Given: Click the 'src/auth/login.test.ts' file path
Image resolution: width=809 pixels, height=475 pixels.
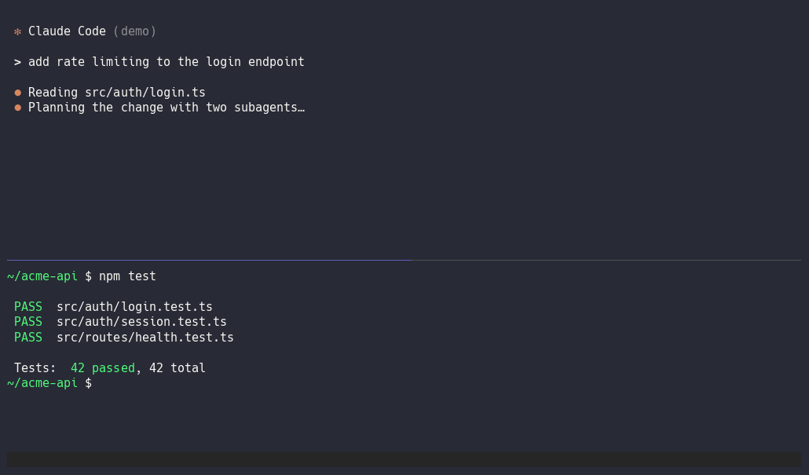Looking at the screenshot, I should (134, 307).
